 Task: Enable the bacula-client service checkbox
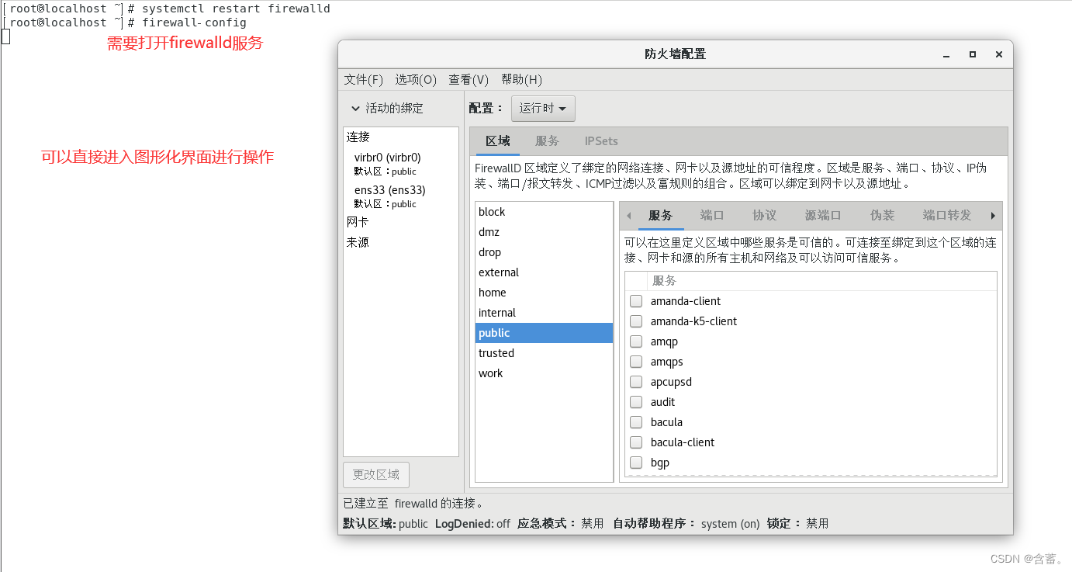click(636, 442)
